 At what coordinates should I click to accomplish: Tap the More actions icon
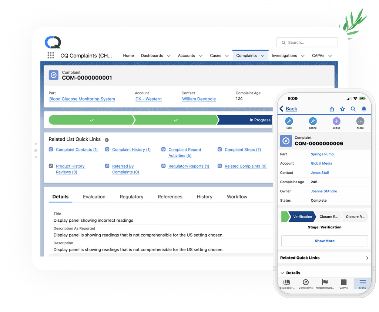[x=360, y=121]
